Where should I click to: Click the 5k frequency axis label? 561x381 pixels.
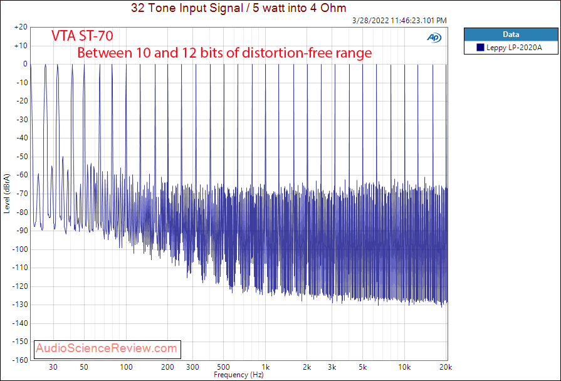(x=363, y=367)
